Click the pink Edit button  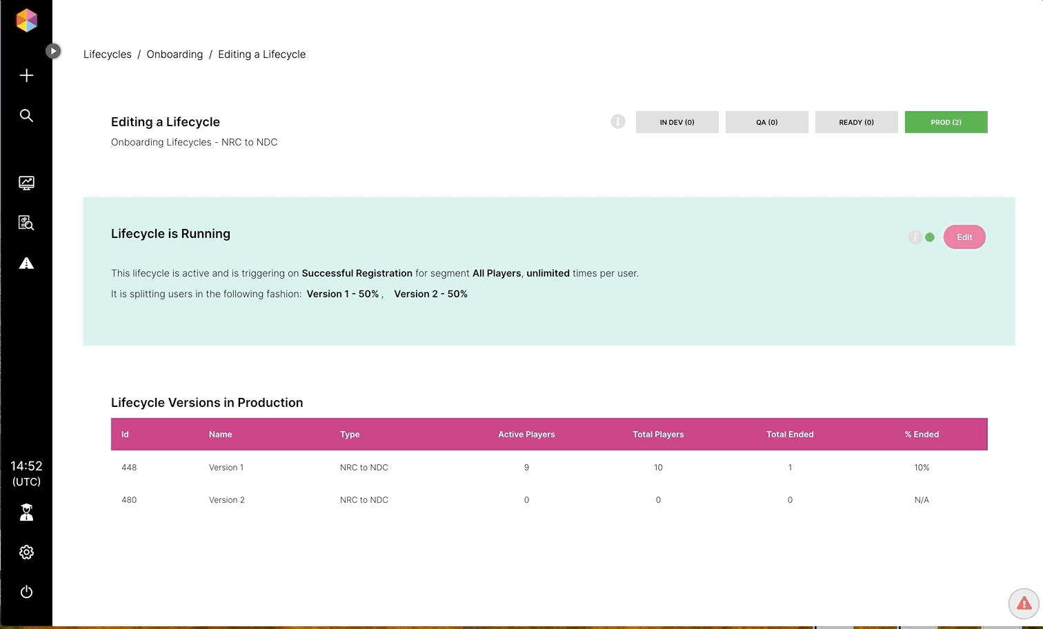pos(964,237)
